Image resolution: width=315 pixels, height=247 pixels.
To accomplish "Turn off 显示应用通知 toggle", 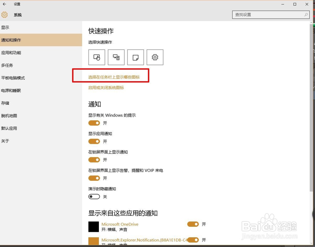I will 94,141.
